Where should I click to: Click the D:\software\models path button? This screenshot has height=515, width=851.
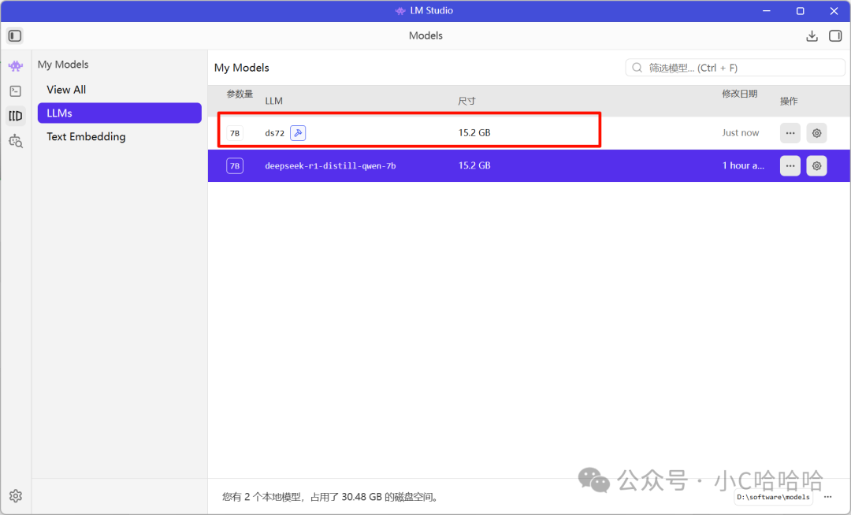point(774,497)
